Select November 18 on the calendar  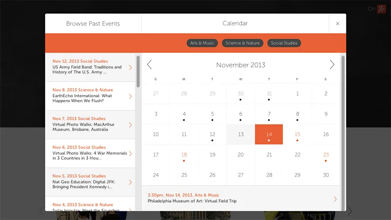[184, 155]
